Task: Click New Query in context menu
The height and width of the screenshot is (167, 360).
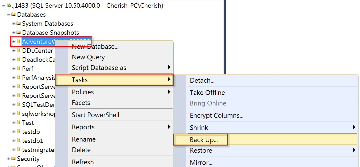Action: click(x=88, y=57)
